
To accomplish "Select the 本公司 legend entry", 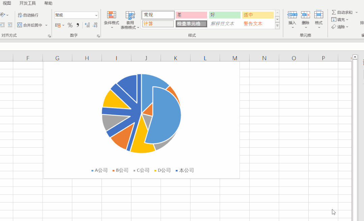I will click(x=185, y=170).
